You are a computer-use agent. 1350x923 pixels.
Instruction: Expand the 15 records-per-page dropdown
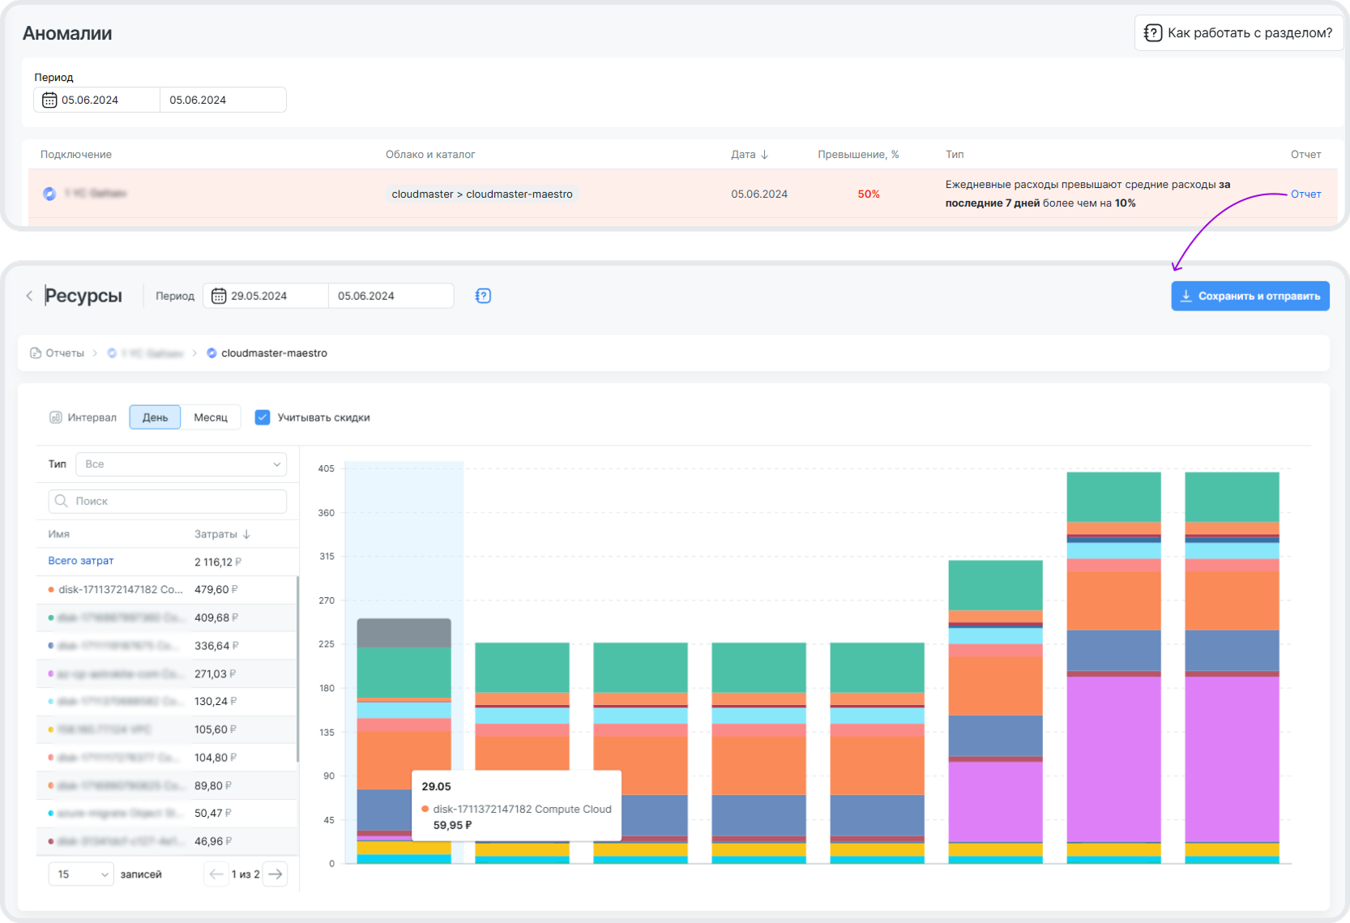coord(81,874)
